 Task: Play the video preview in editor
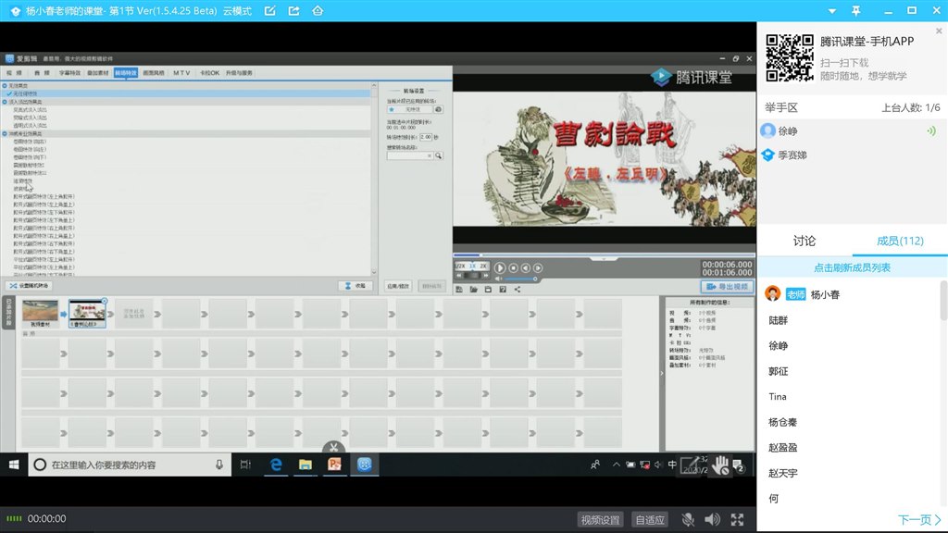(x=499, y=267)
